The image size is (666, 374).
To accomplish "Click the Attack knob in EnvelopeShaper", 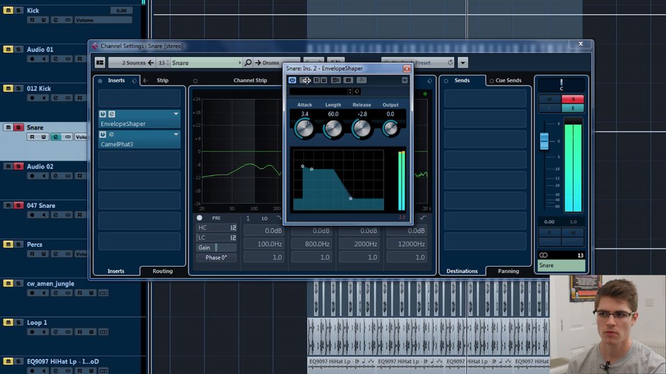I will coord(305,129).
